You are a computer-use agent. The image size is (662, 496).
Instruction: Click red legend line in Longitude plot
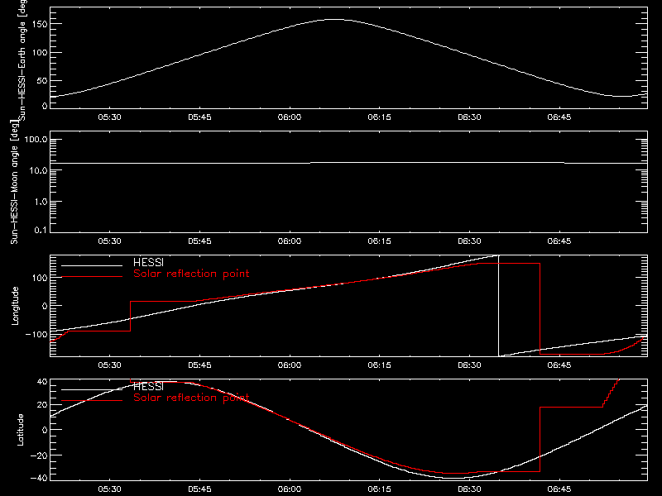click(92, 277)
